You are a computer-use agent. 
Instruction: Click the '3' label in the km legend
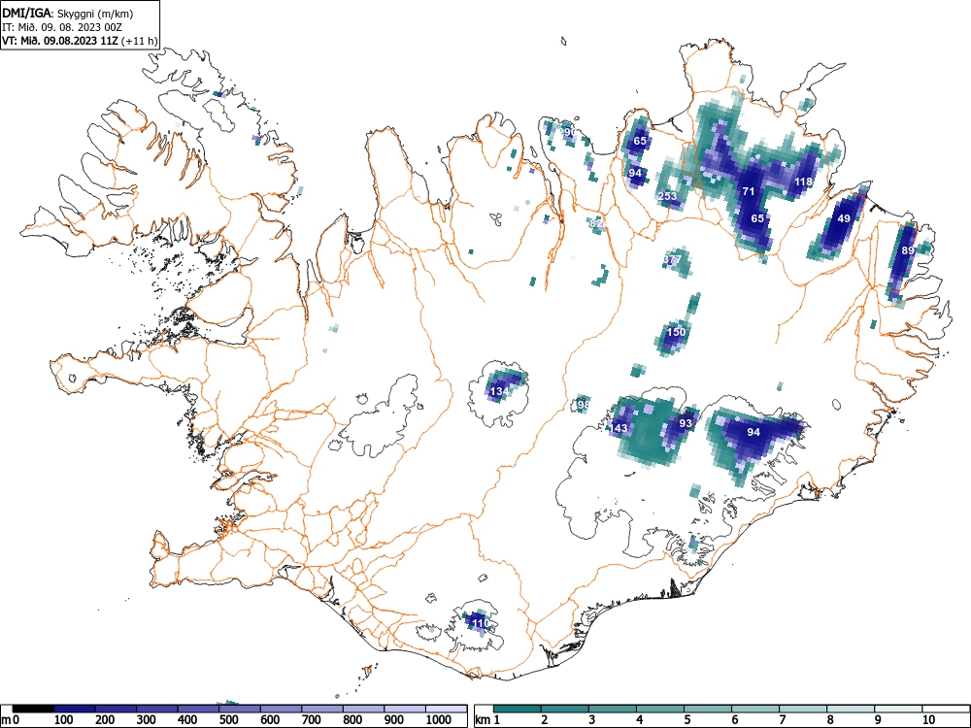pyautogui.click(x=592, y=720)
